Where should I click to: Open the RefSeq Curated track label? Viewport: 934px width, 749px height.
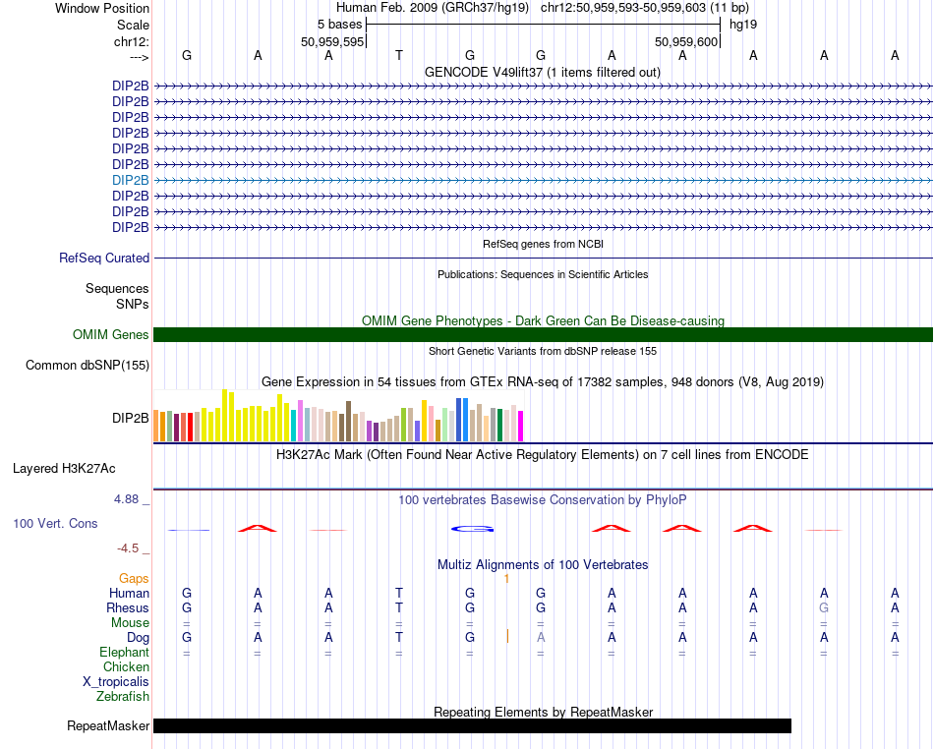[x=104, y=258]
